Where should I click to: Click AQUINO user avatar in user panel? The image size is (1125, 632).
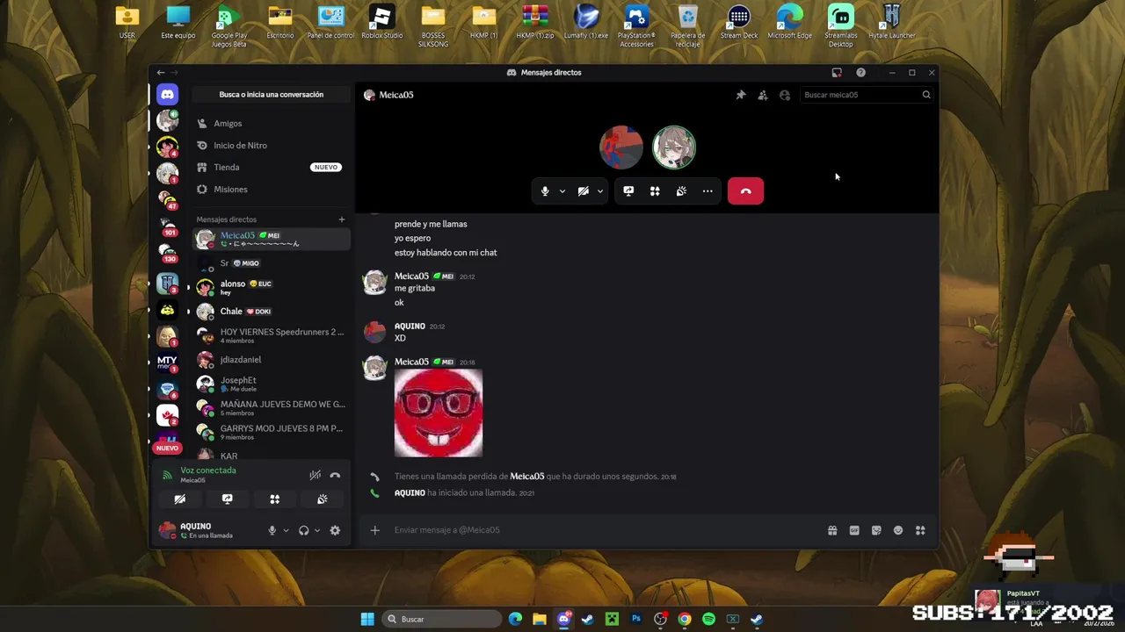pos(167,530)
